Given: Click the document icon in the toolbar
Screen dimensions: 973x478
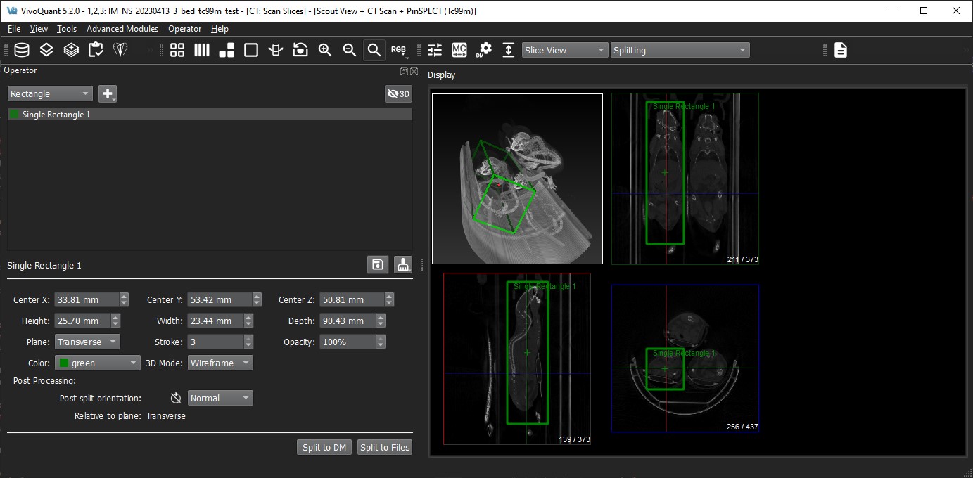Looking at the screenshot, I should tap(841, 50).
